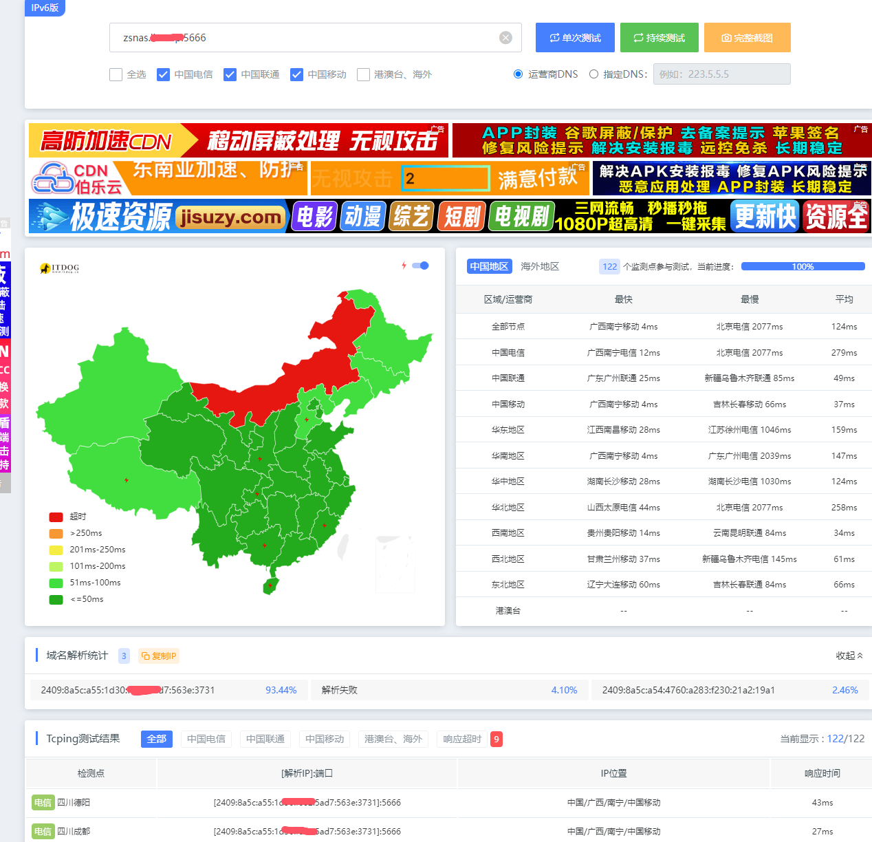Filter Tcping results by 中国联通
872x842 pixels.
pos(265,739)
